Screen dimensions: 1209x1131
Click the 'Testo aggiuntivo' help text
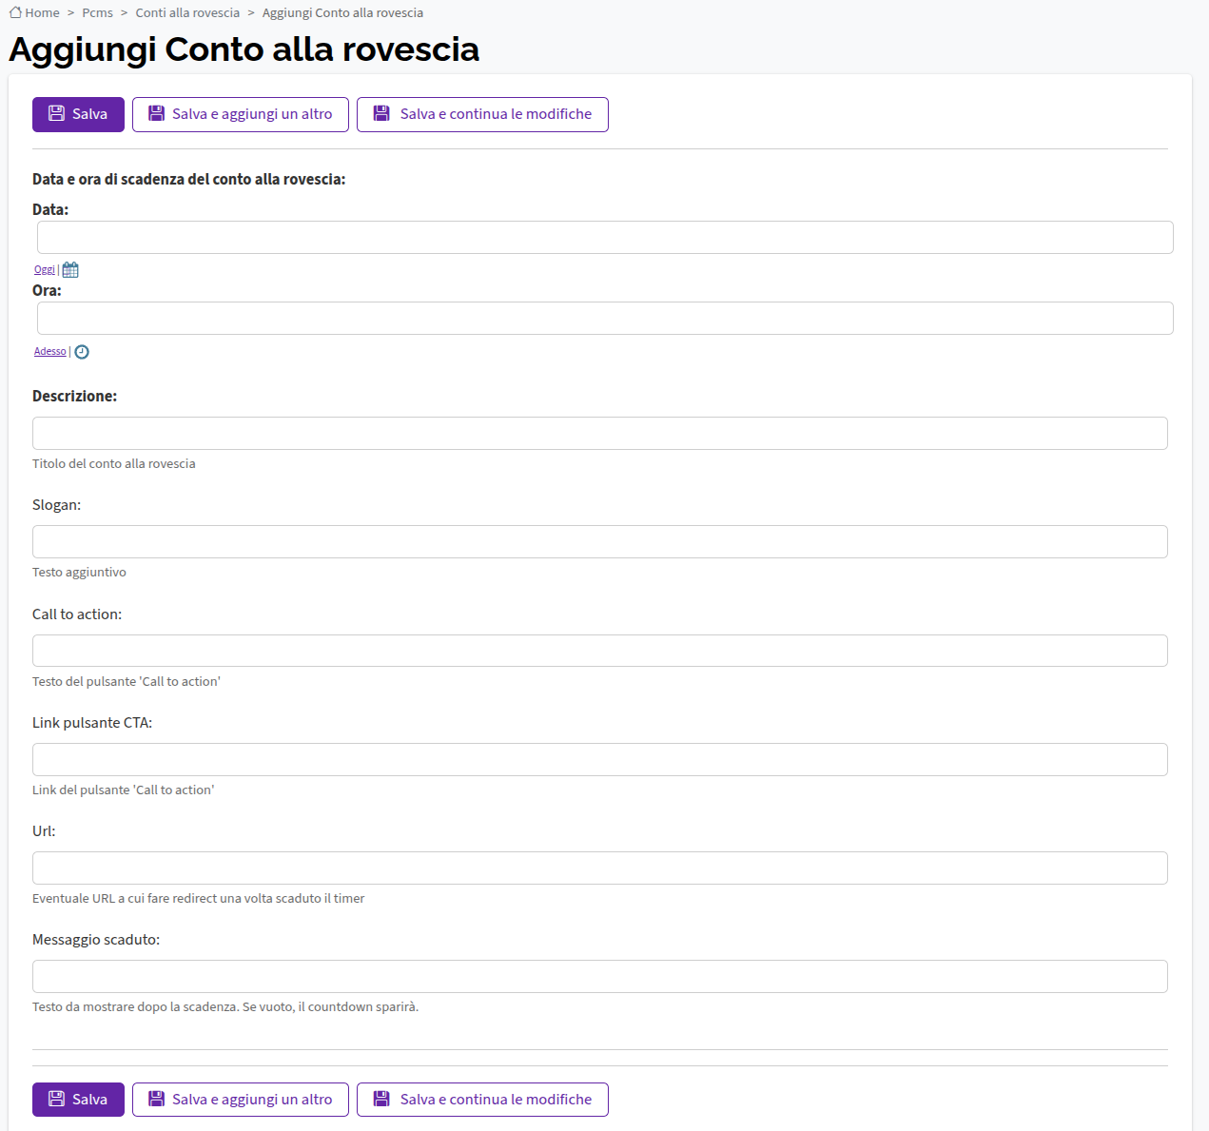pos(79,573)
